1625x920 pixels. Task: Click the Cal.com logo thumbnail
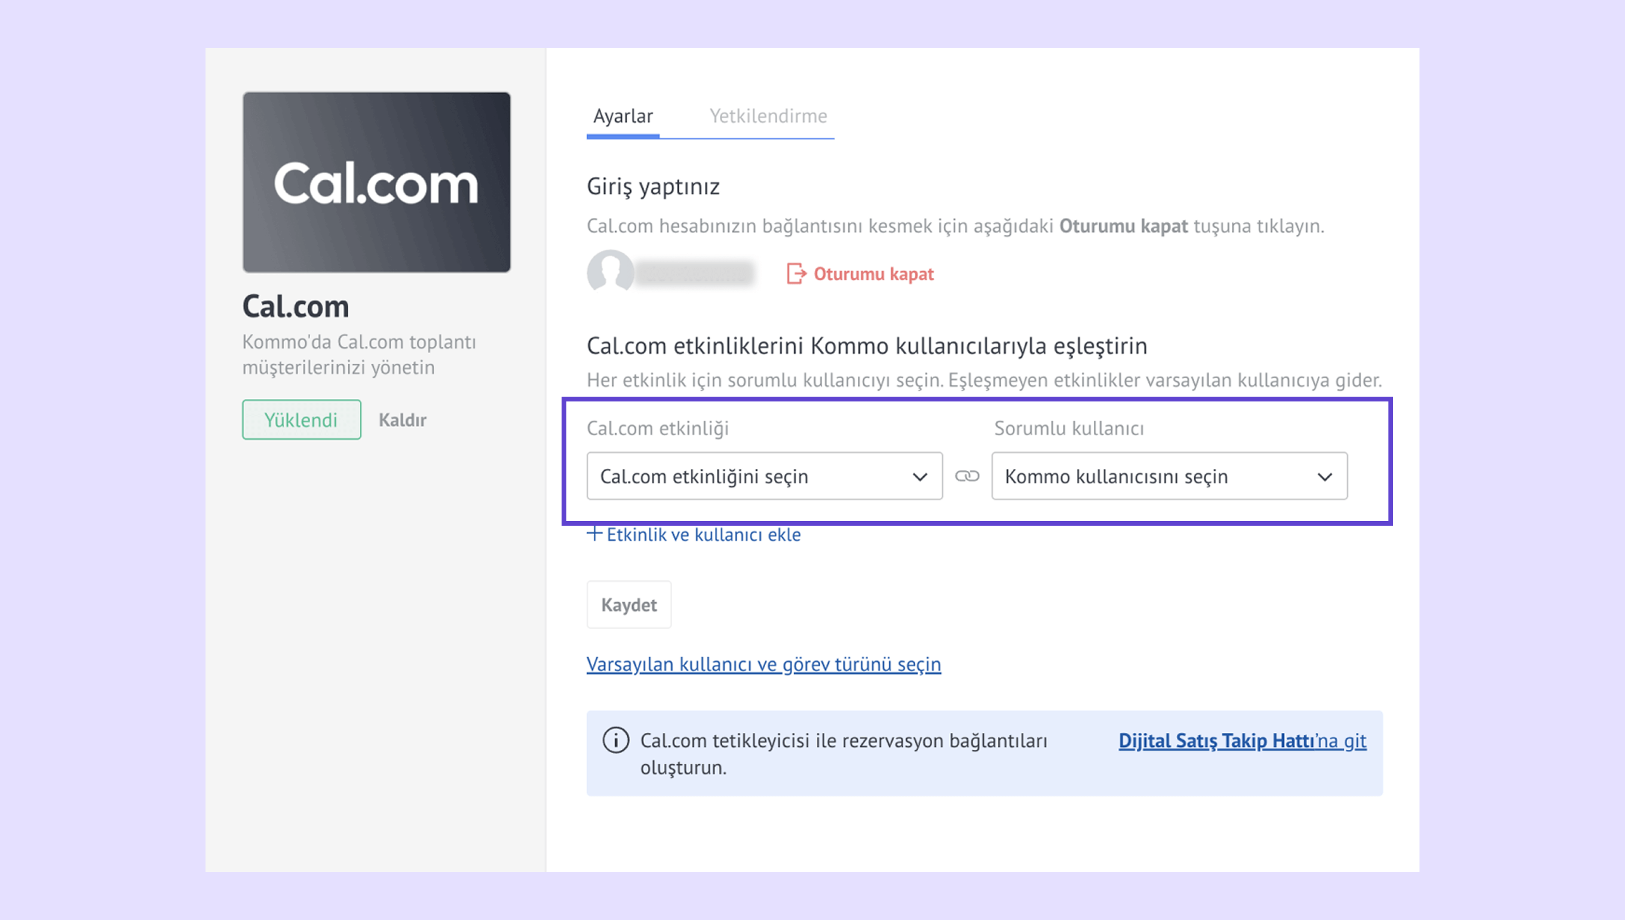(376, 182)
